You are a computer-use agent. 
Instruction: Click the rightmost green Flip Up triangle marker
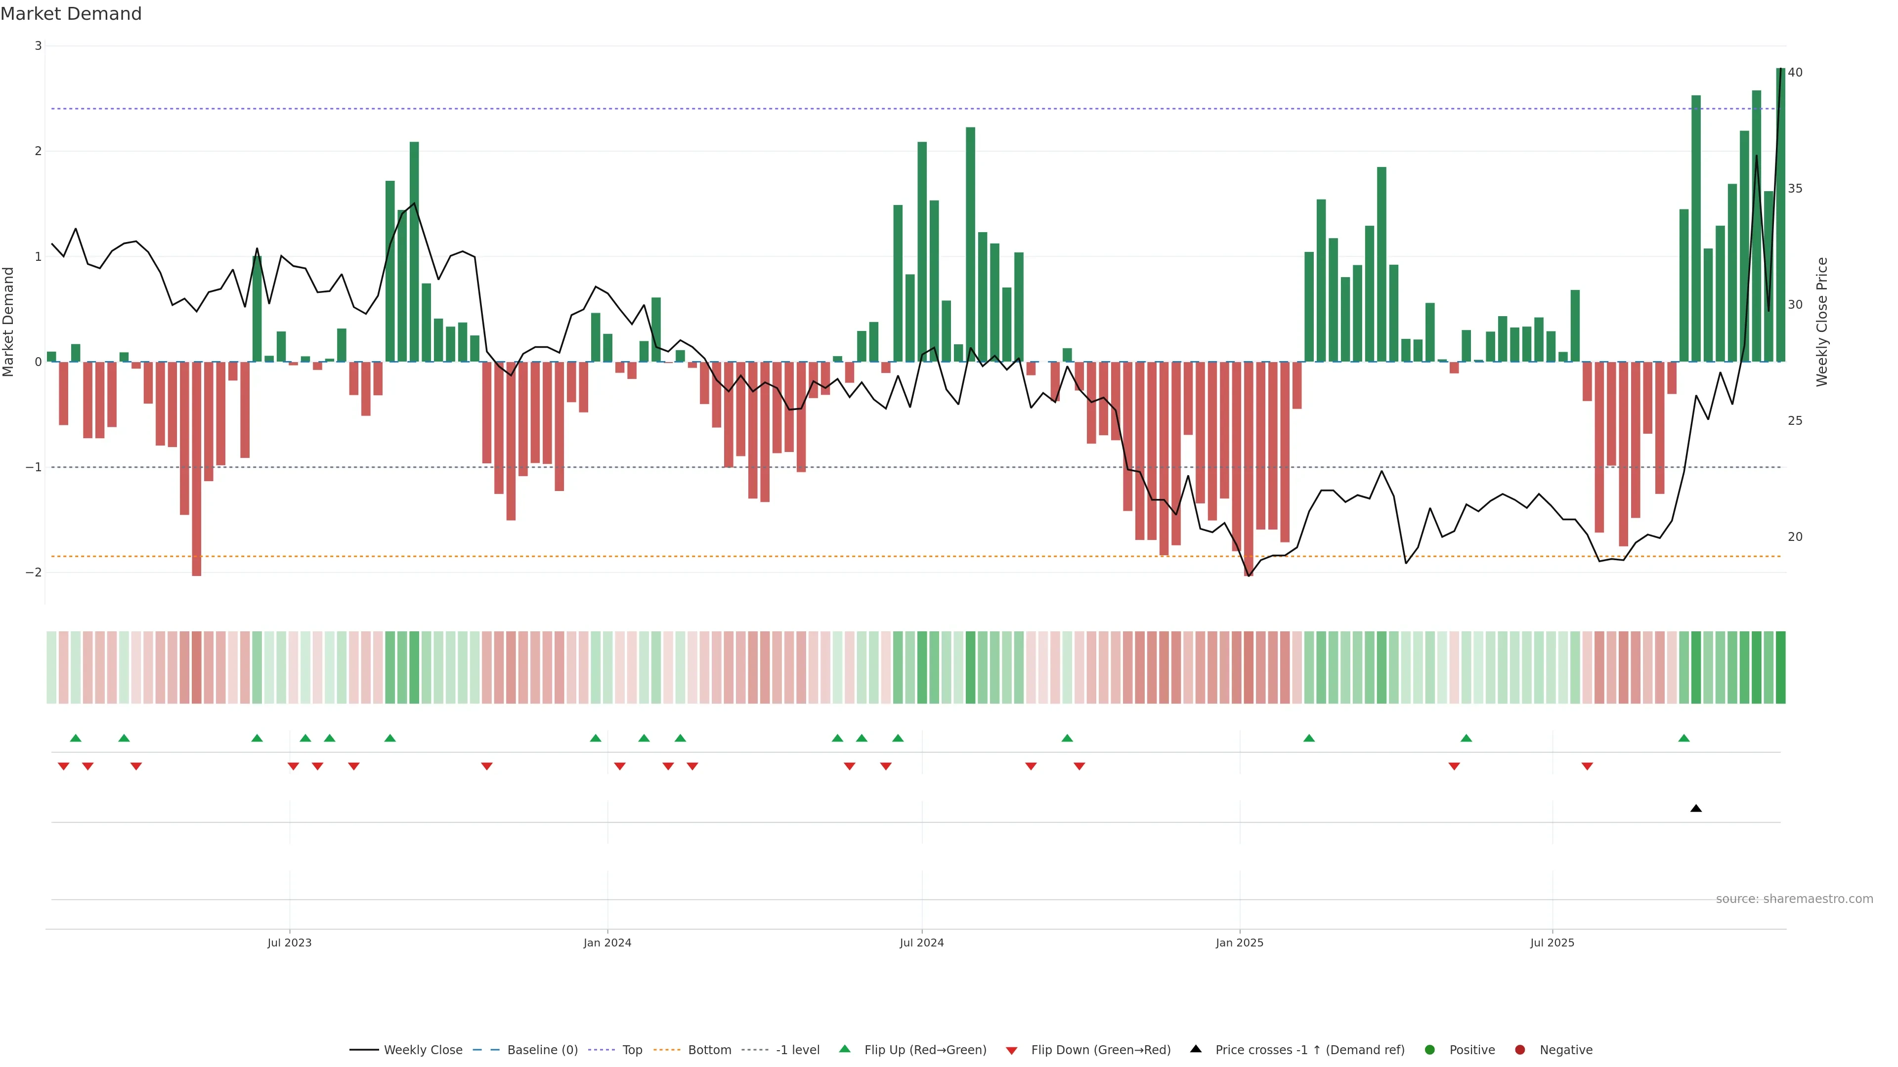[x=1683, y=738]
